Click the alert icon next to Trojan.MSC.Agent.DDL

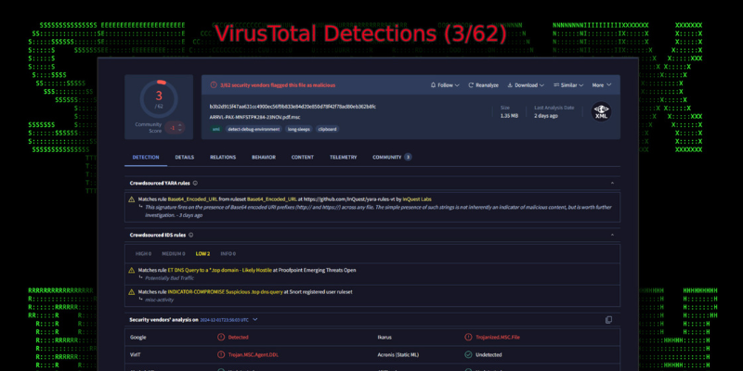(x=221, y=354)
